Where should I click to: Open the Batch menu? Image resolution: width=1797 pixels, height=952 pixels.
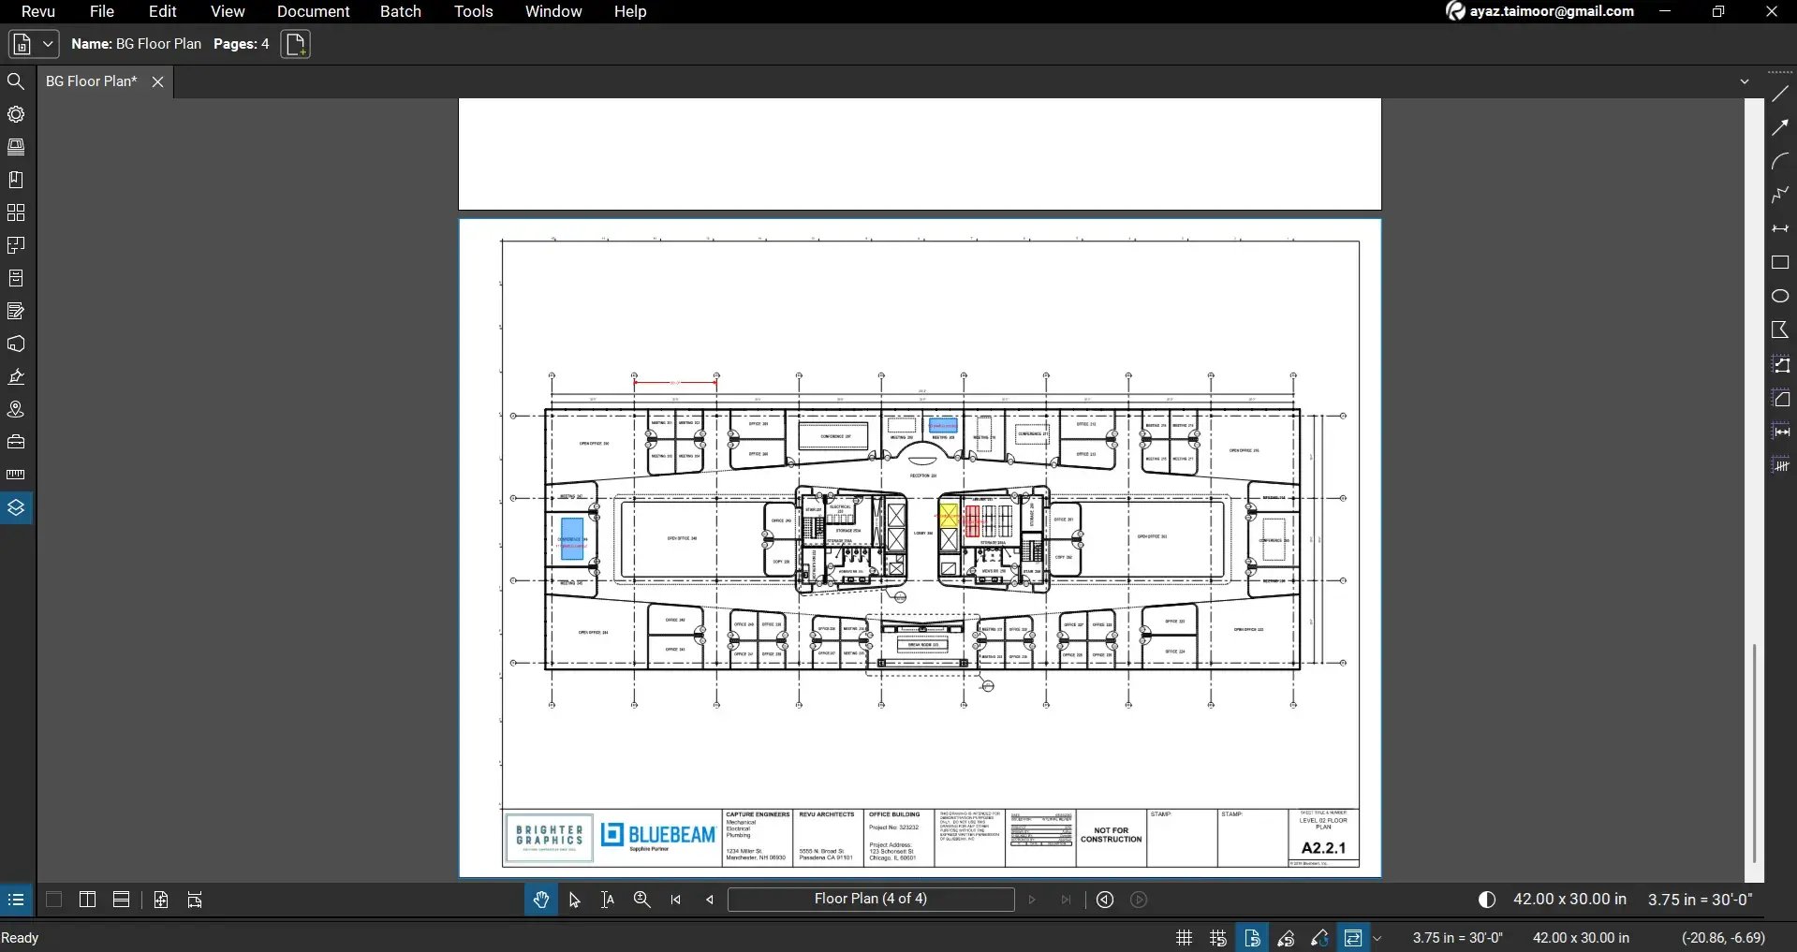pyautogui.click(x=400, y=11)
